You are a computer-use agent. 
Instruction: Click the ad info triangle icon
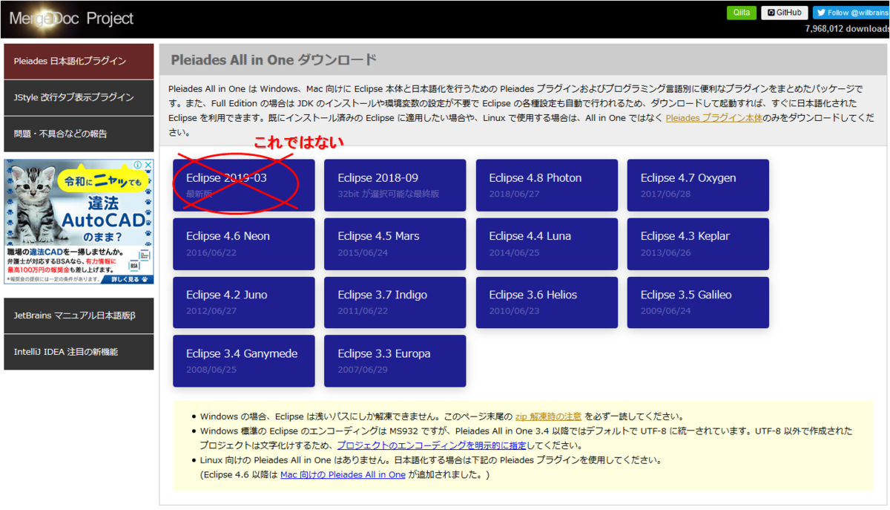click(139, 165)
